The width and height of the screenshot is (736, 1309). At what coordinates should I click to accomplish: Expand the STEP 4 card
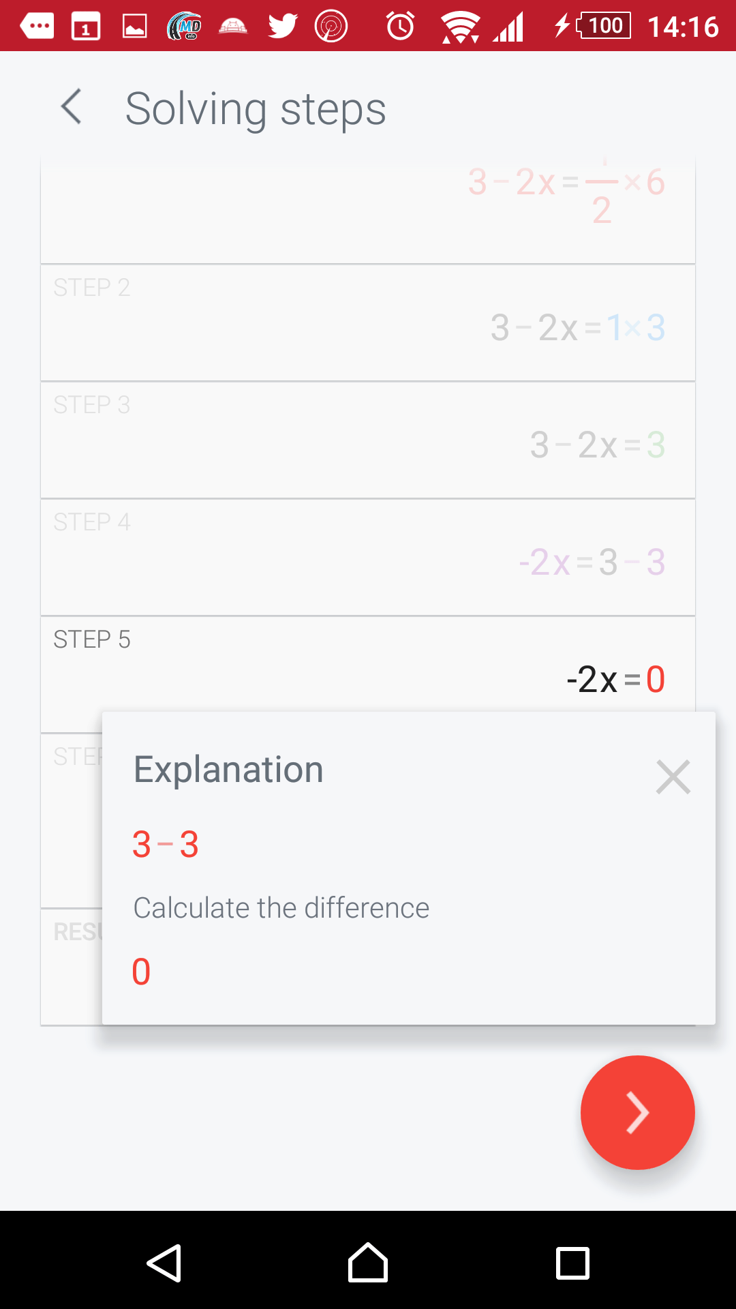368,557
